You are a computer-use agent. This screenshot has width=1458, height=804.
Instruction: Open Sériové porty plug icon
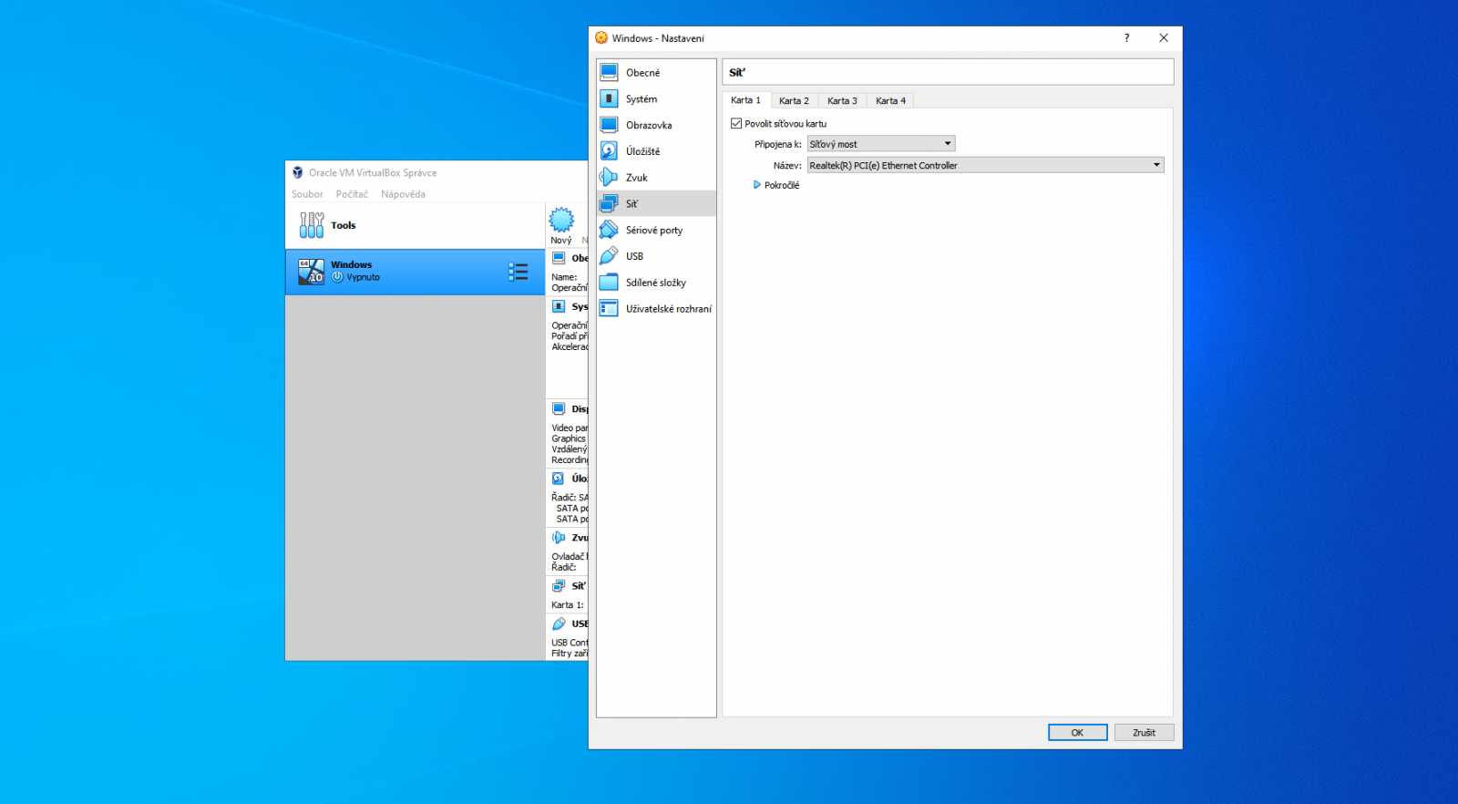pyautogui.click(x=609, y=230)
